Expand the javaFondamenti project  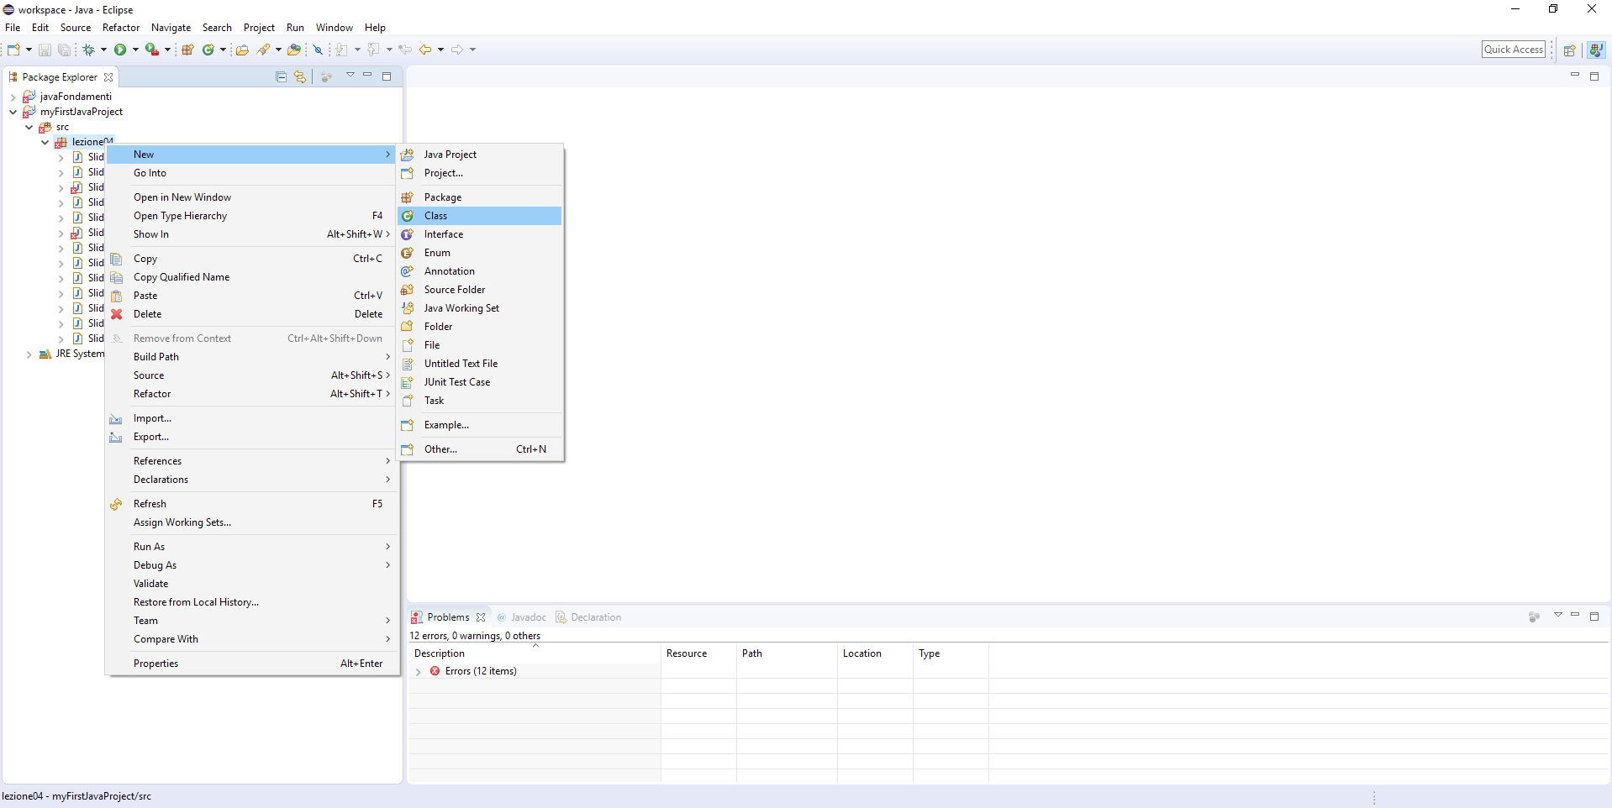(13, 97)
